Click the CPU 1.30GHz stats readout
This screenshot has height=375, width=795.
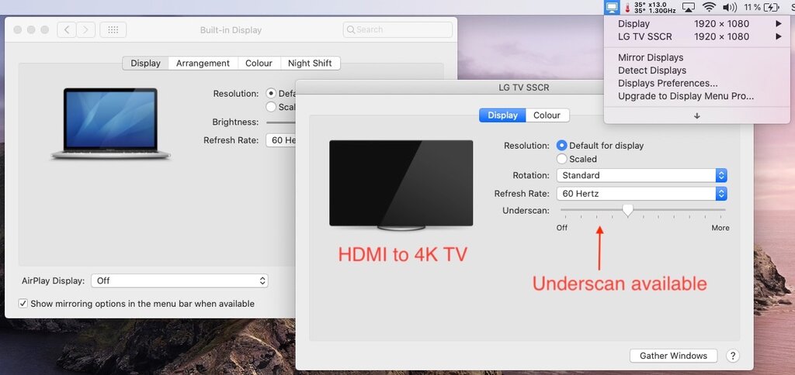click(x=654, y=8)
